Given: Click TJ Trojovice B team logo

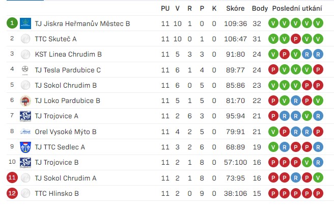Looking at the screenshot, I should [x=25, y=163].
